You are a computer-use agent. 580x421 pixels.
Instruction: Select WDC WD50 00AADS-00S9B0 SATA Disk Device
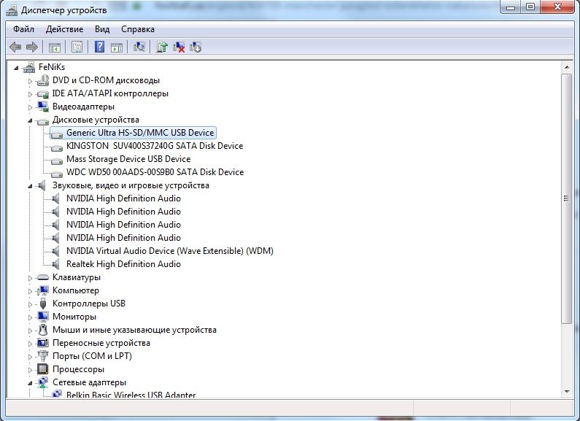[x=155, y=172]
